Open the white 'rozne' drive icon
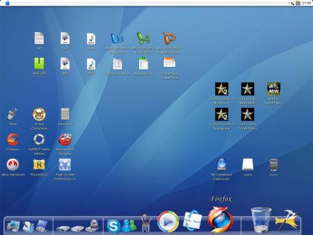 [248, 165]
